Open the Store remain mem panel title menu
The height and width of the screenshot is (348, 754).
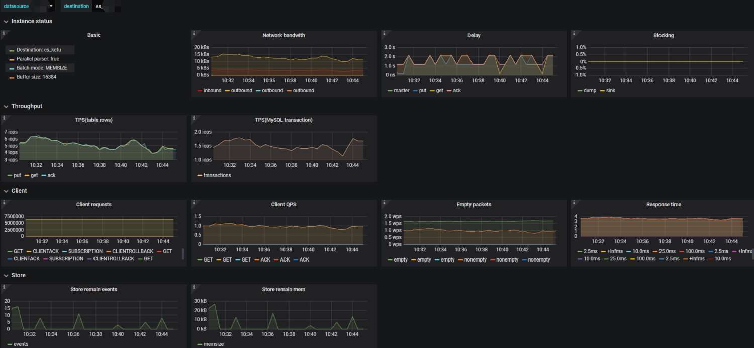(284, 289)
